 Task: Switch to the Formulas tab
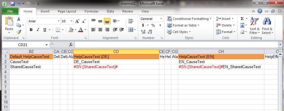(x=91, y=11)
